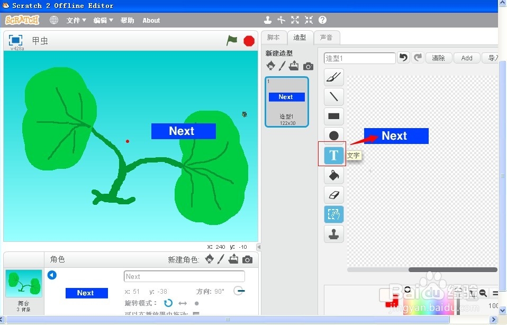
Task: Set rotation style to left-right
Action: 183,303
